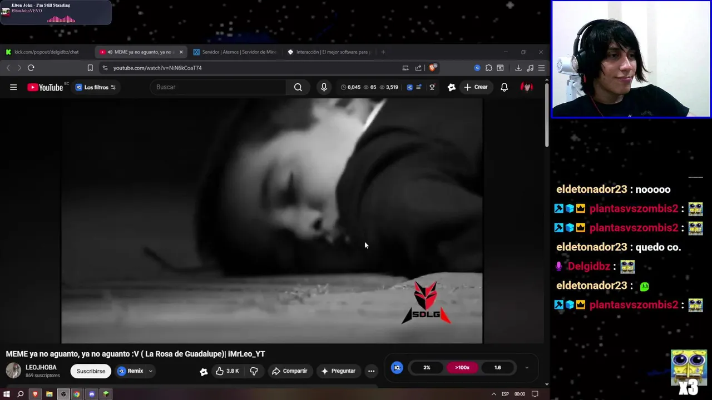Open File Explorer from the taskbar
This screenshot has width=712, height=400.
tap(49, 394)
